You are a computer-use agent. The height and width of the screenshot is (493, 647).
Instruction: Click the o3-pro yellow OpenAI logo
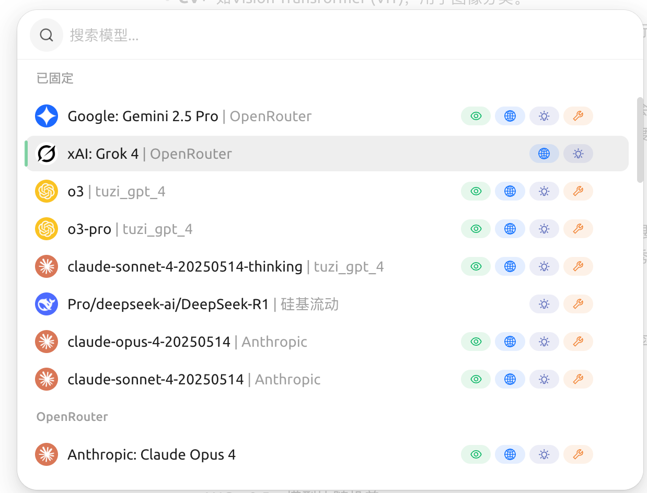pos(47,229)
